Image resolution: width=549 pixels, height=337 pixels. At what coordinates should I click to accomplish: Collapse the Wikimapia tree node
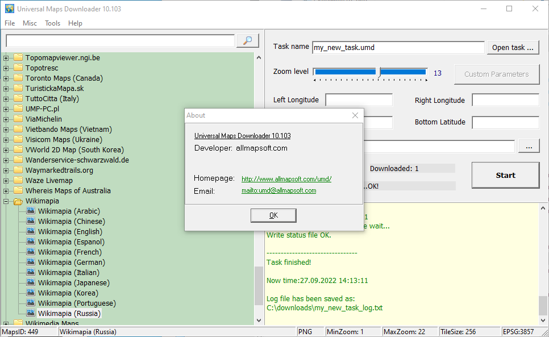point(6,201)
